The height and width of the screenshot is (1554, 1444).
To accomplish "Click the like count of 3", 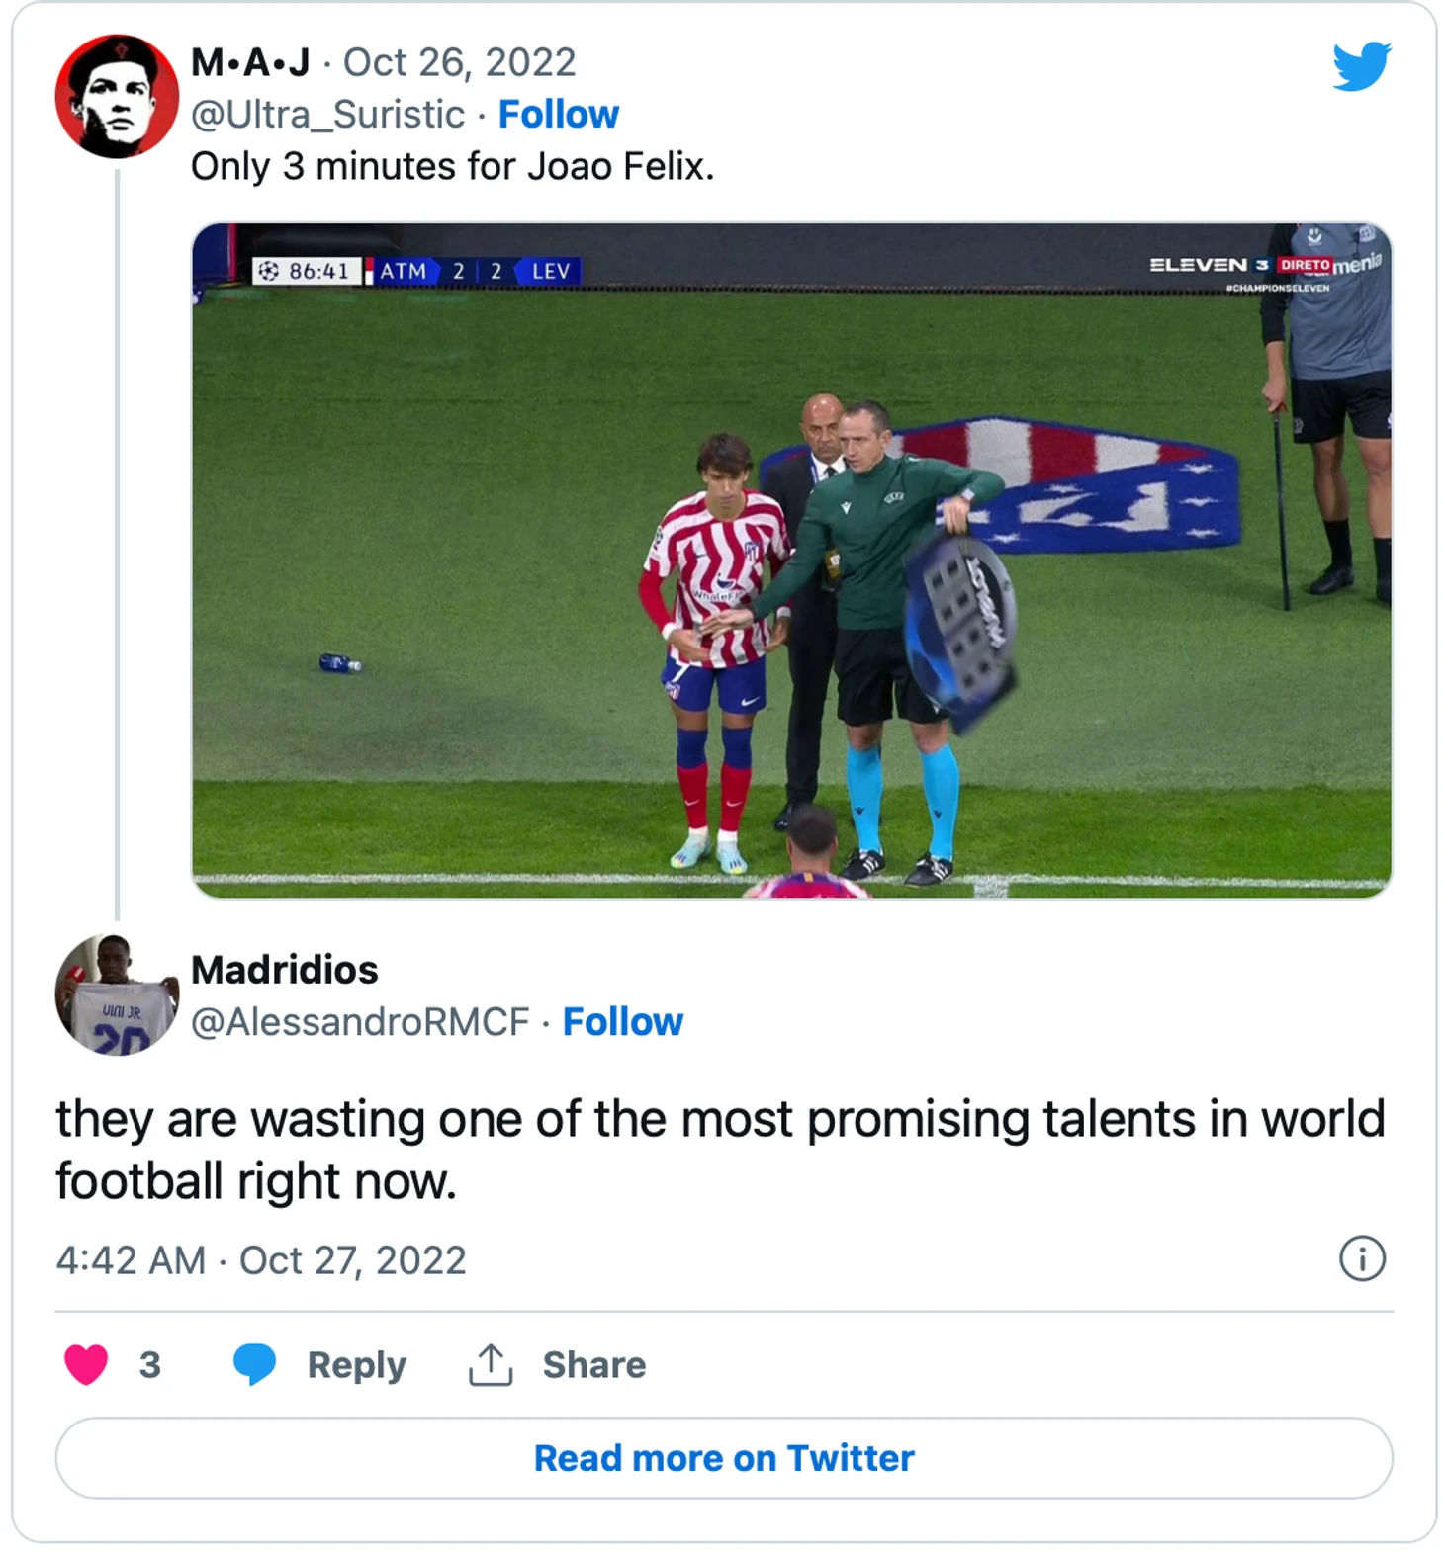I will [x=149, y=1365].
